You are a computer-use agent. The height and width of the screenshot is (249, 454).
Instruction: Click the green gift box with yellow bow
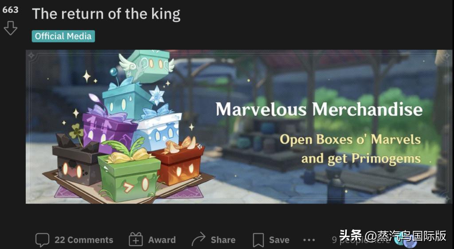pyautogui.click(x=129, y=176)
